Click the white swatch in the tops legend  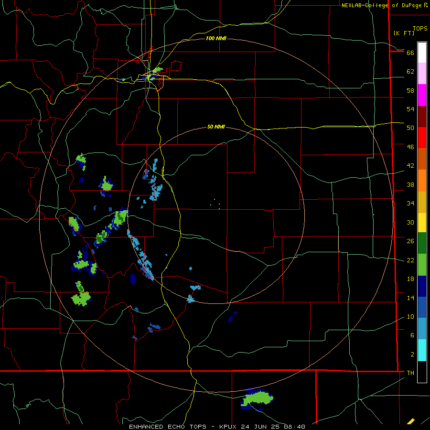pos(422,53)
